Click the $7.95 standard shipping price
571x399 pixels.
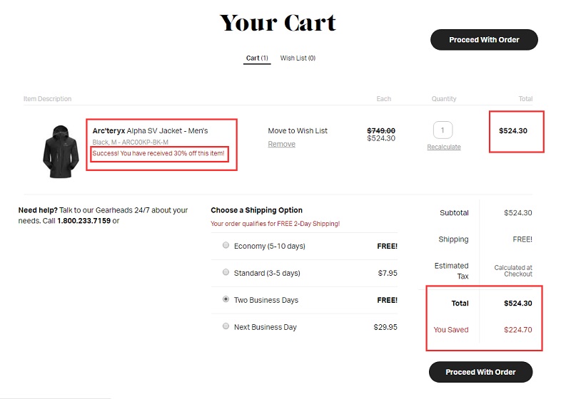coord(388,273)
